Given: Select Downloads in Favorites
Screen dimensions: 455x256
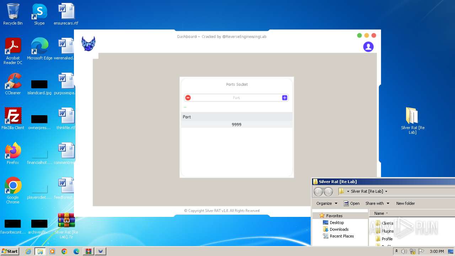Looking at the screenshot, I should (x=336, y=229).
